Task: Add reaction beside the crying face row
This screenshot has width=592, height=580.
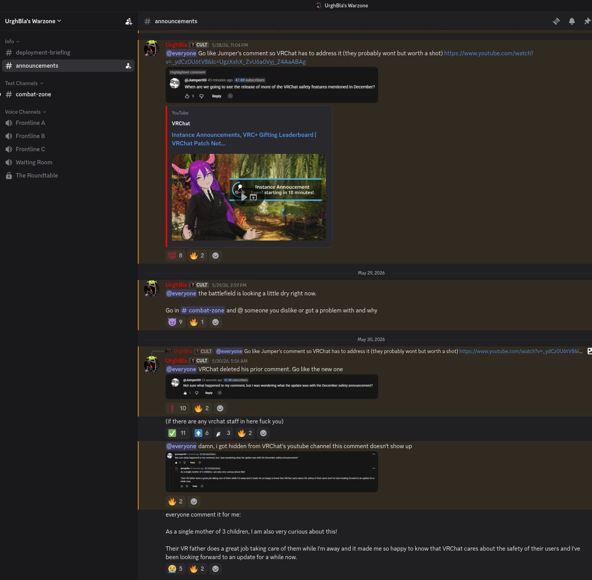Action: 216,569
